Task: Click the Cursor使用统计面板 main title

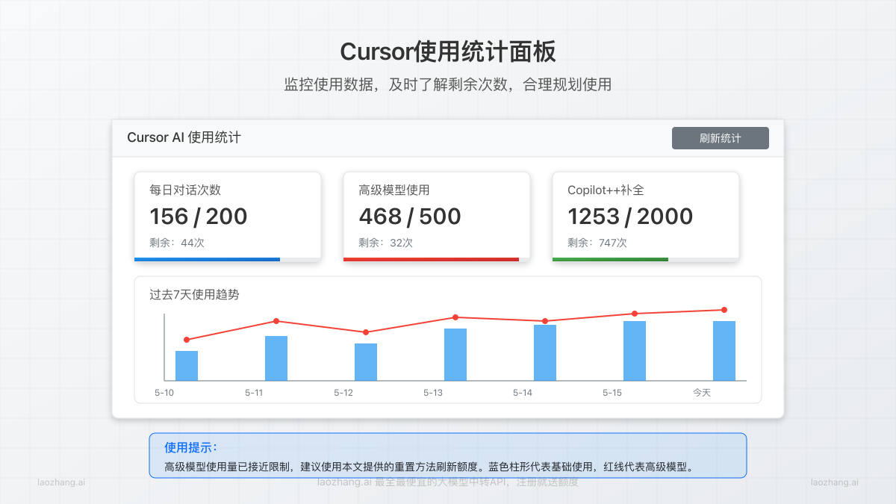Action: click(x=448, y=52)
